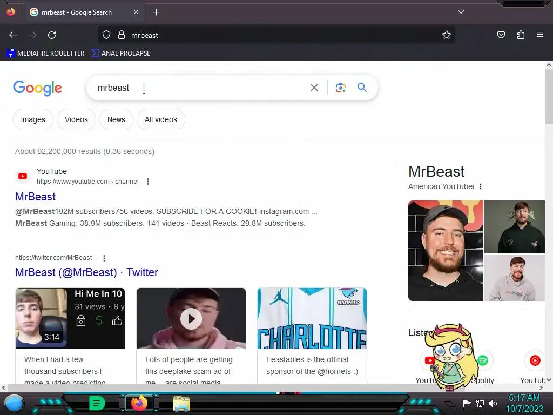Image resolution: width=553 pixels, height=415 pixels.
Task: Click the Firefox taskbar icon
Action: click(x=139, y=403)
